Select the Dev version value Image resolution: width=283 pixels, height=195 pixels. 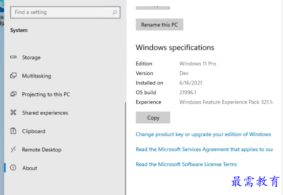(x=184, y=73)
